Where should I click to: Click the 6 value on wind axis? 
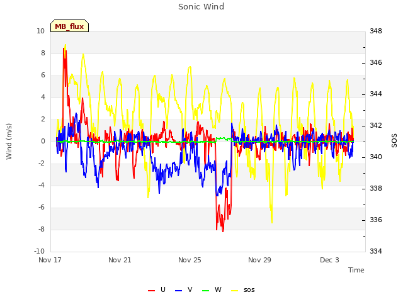pos(43,75)
